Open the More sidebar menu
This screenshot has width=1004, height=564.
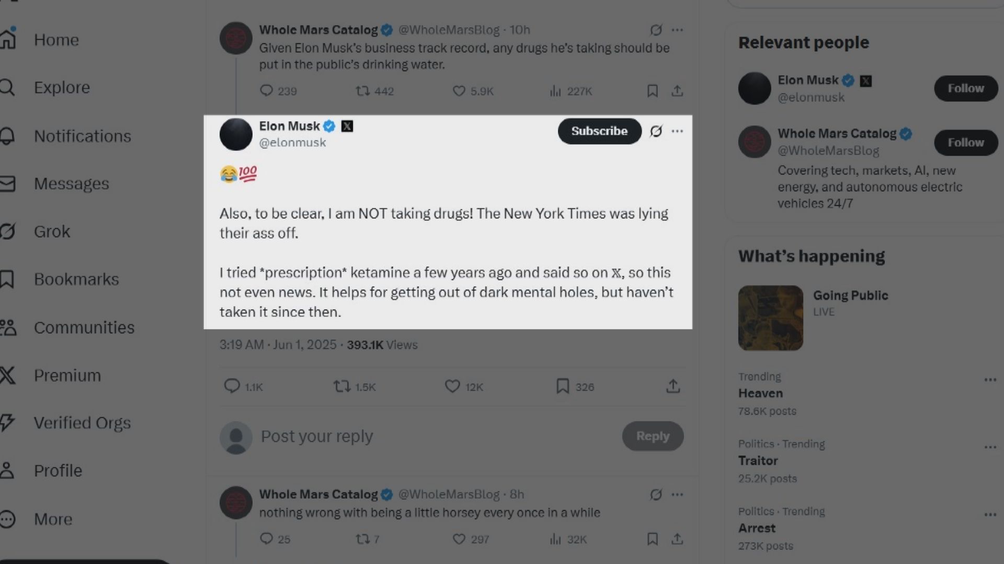pos(53,519)
